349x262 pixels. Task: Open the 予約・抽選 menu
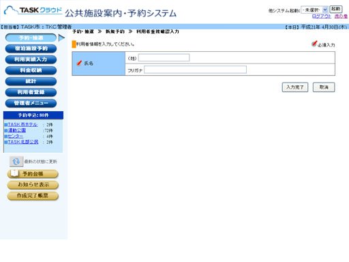click(x=31, y=38)
